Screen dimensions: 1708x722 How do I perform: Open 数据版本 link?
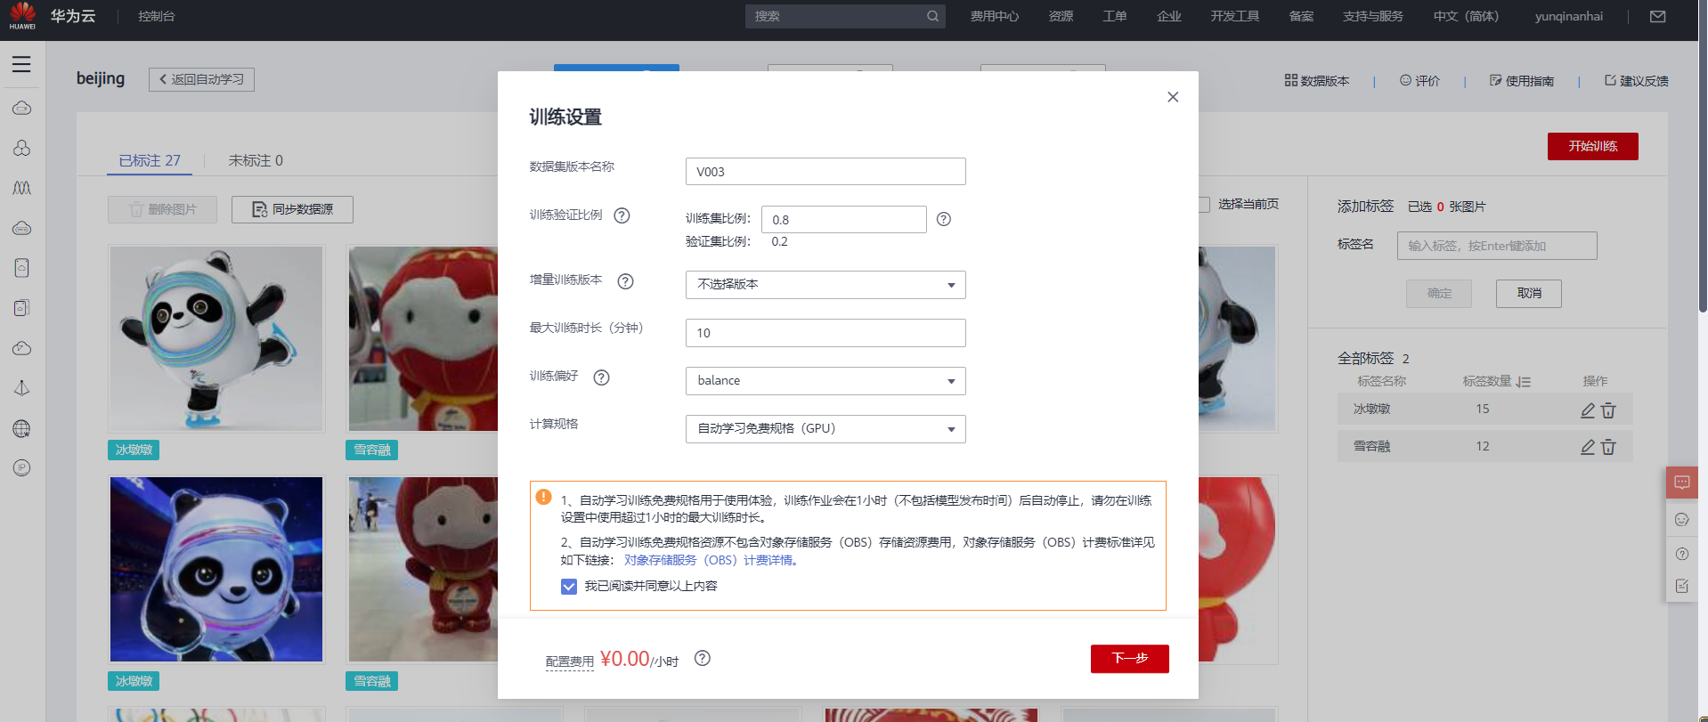tap(1317, 81)
